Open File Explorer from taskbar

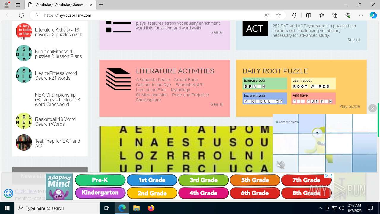(136, 208)
